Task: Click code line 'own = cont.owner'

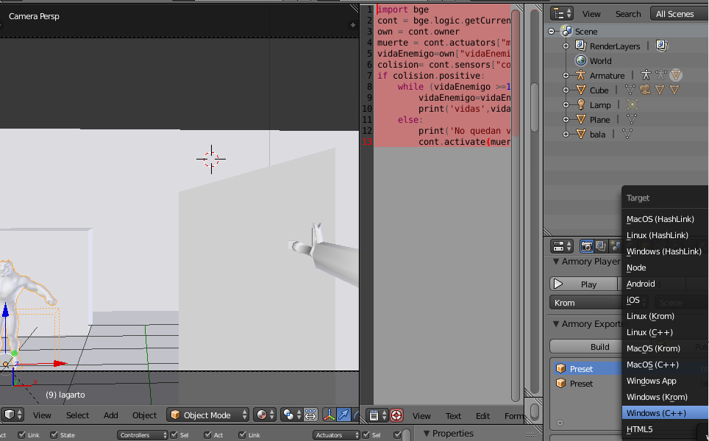Action: 418,32
